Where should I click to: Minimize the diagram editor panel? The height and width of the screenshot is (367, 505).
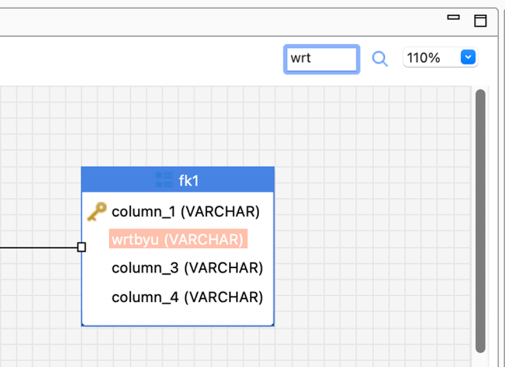point(454,18)
